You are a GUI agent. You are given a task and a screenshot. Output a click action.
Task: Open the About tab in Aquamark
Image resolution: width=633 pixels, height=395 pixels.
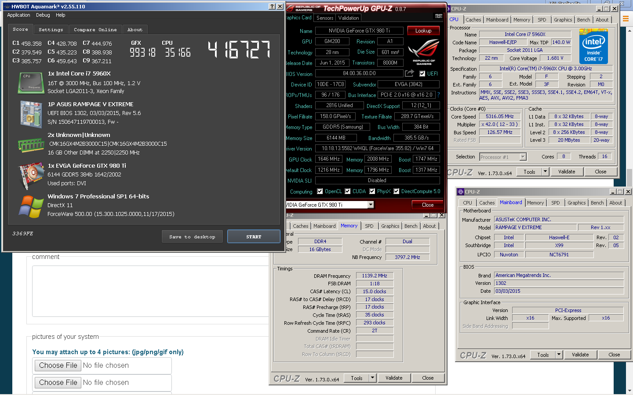click(135, 29)
